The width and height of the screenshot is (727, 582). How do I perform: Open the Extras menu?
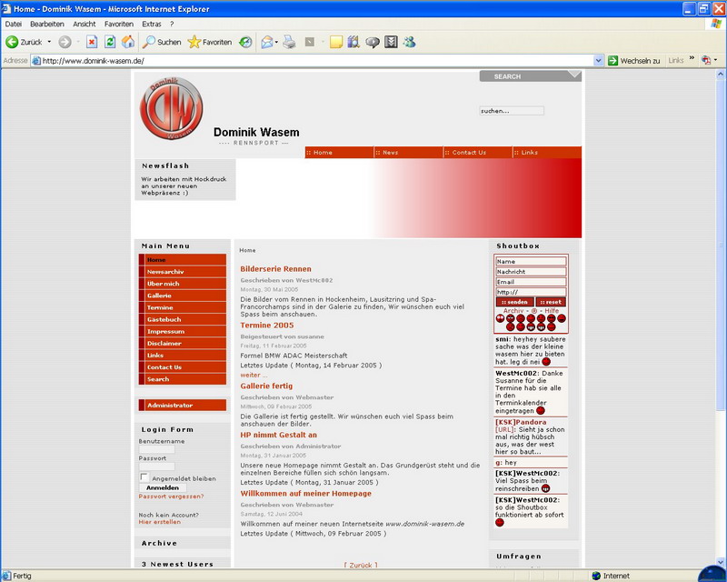pos(151,24)
